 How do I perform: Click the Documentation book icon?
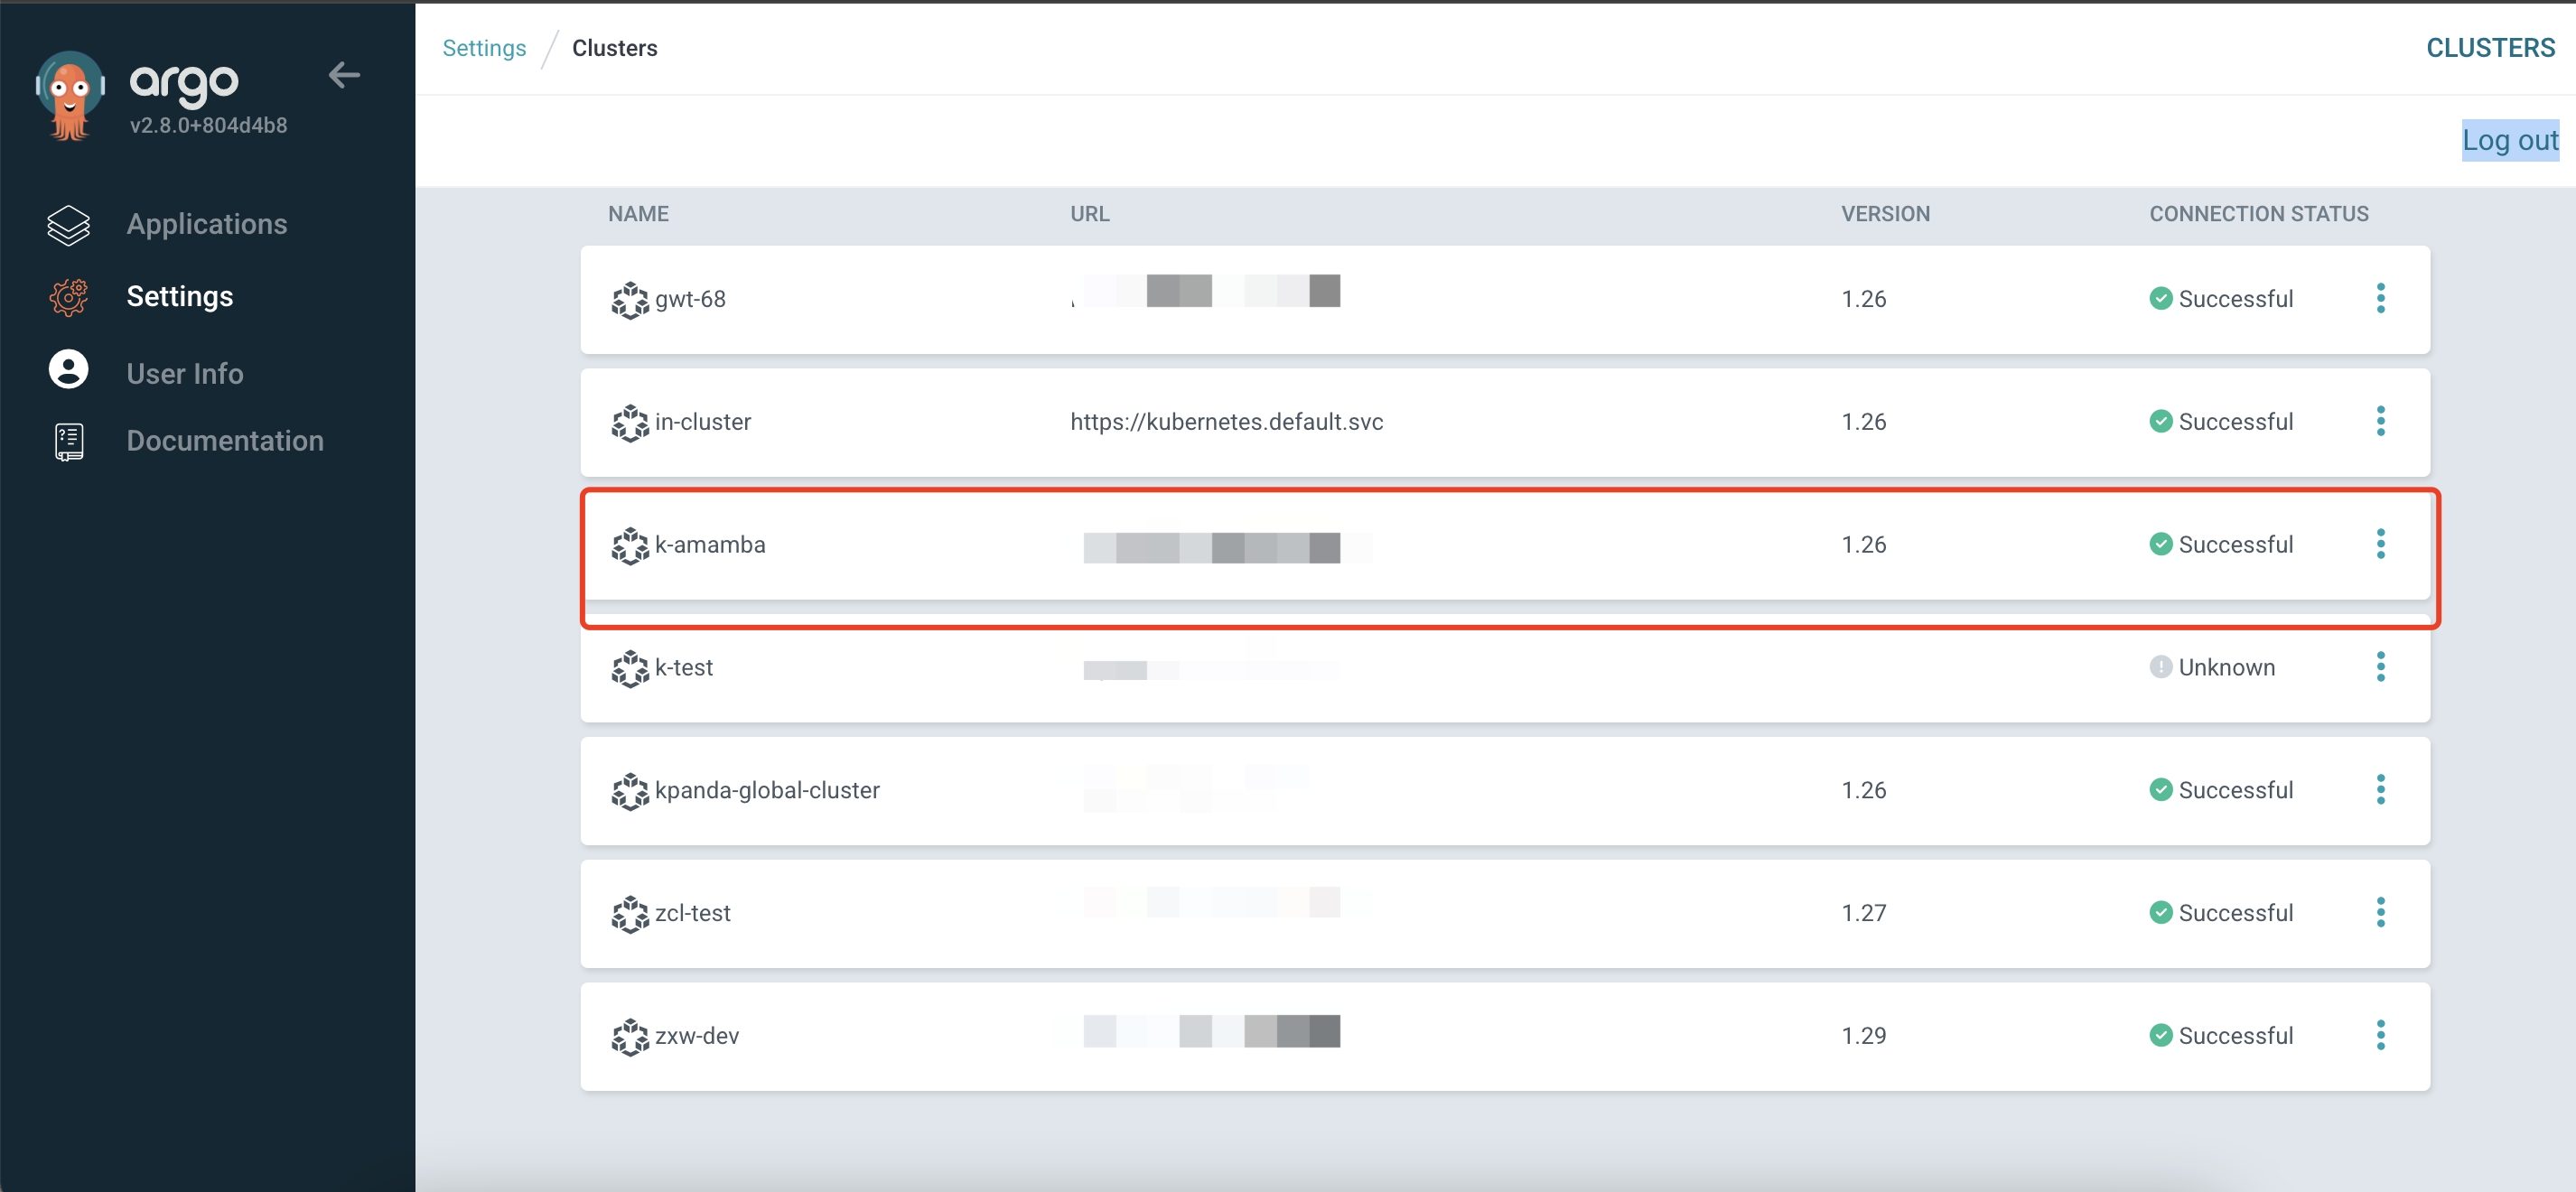68,441
